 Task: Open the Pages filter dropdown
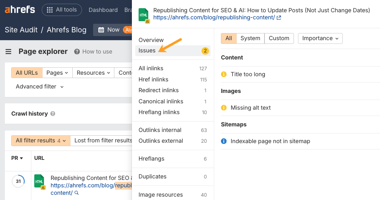(x=57, y=73)
